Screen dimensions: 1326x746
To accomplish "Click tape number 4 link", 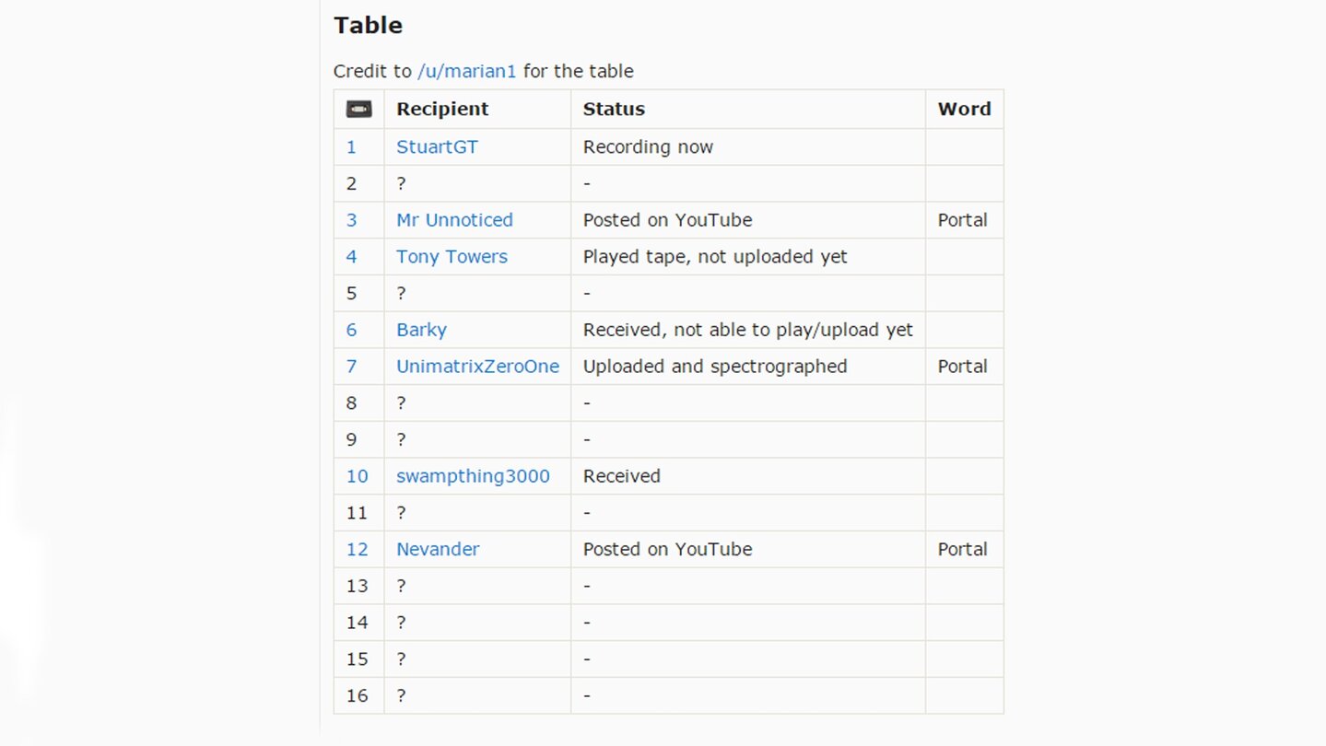I will click(x=351, y=257).
